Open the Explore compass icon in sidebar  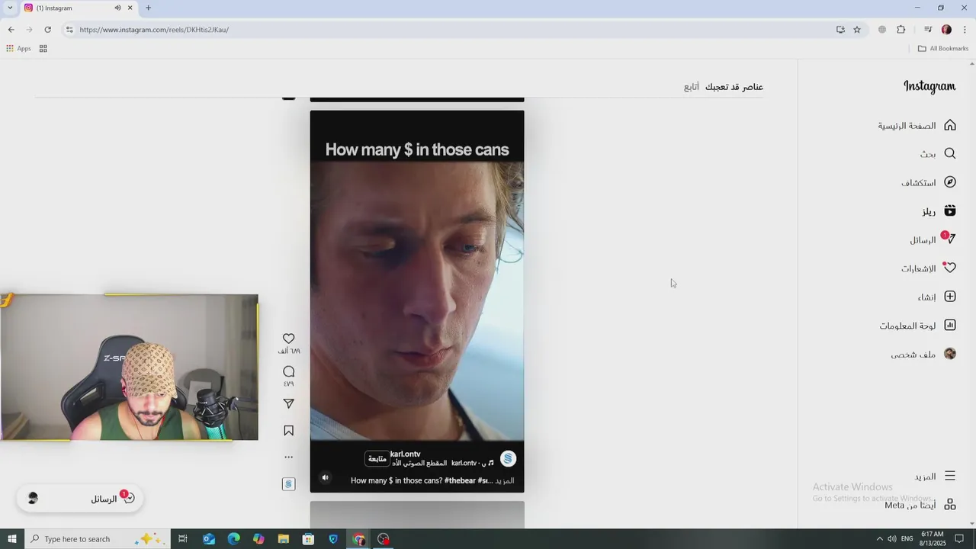pyautogui.click(x=950, y=182)
